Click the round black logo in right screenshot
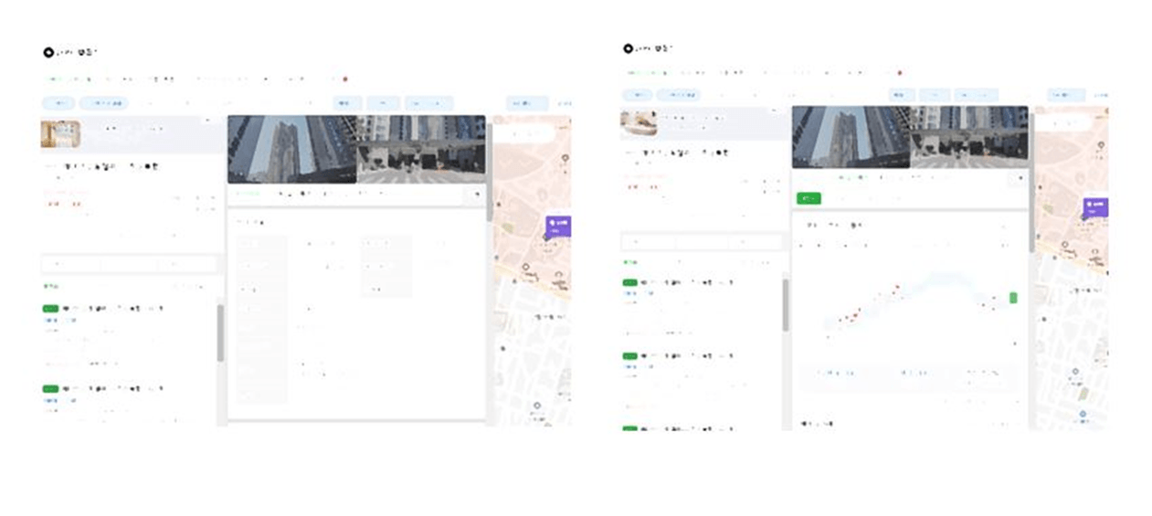The width and height of the screenshot is (1152, 516). pos(628,48)
